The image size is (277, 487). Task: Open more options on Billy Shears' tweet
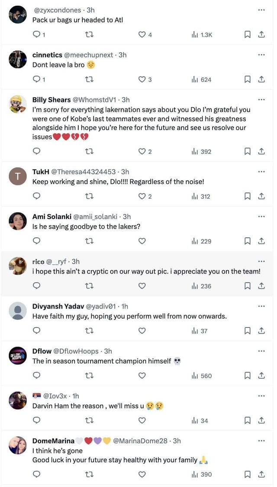point(261,99)
